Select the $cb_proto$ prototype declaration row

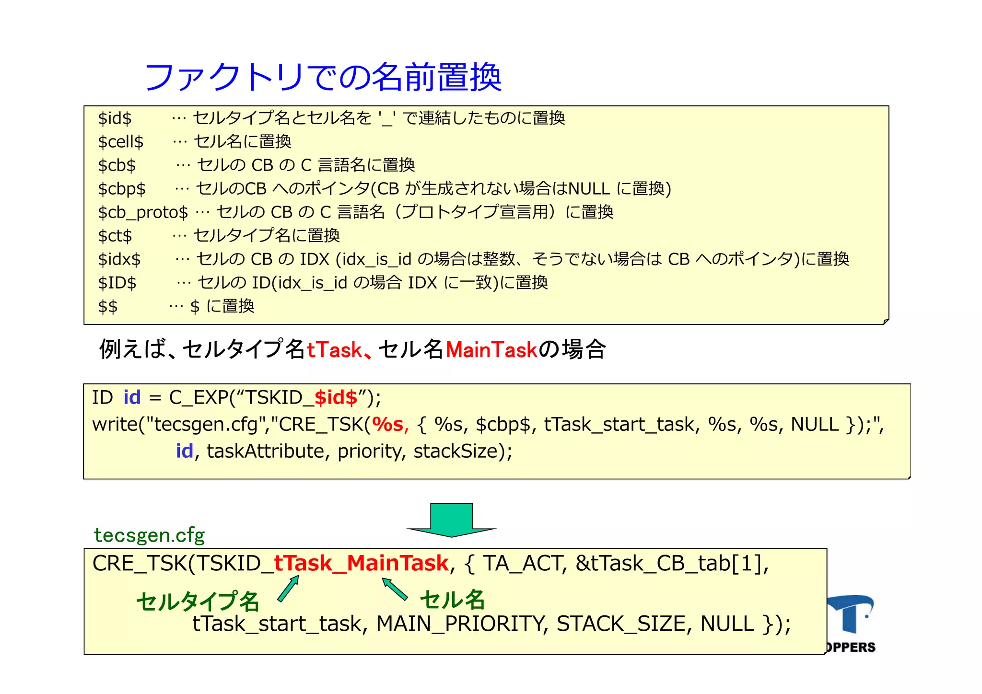pos(355,212)
